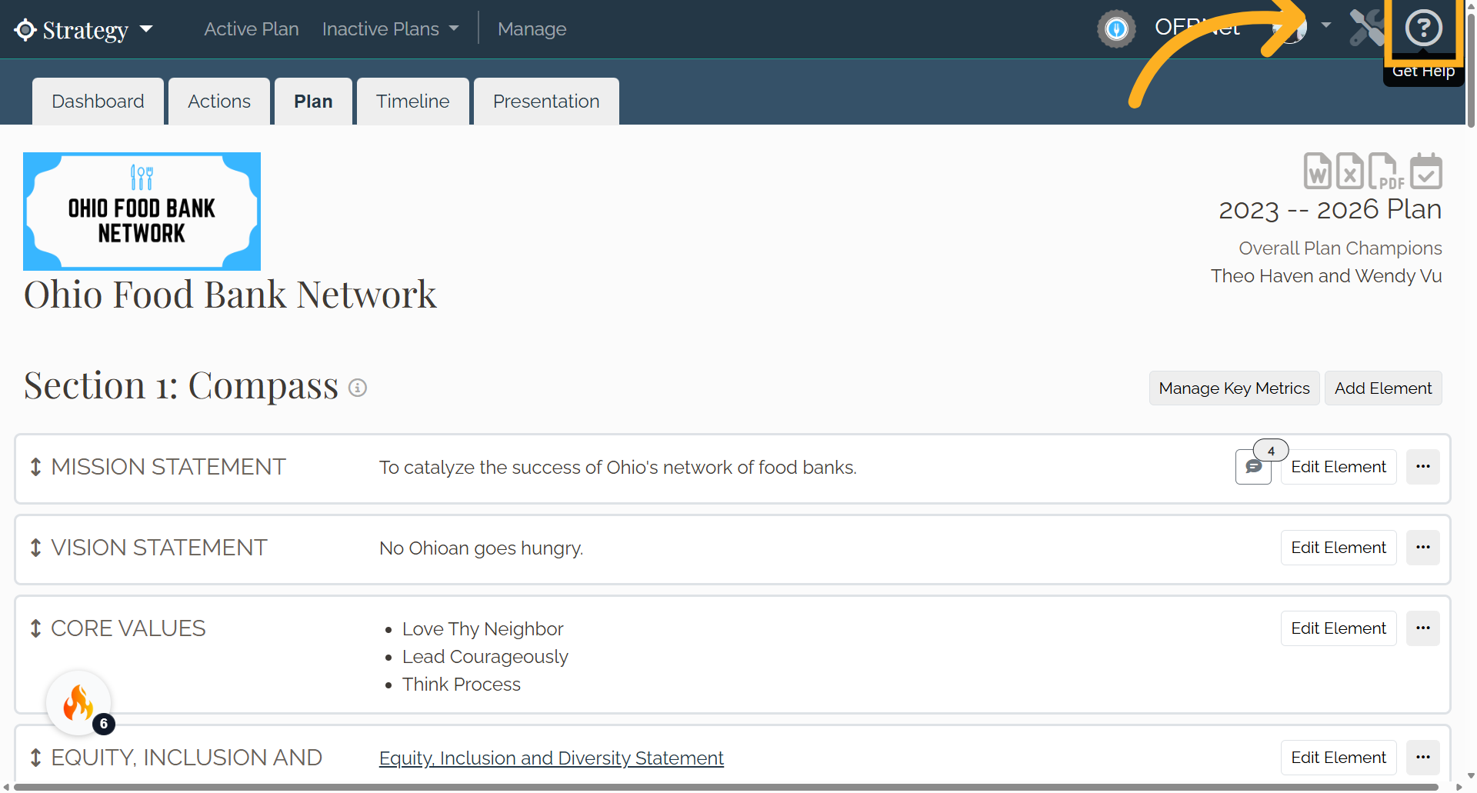
Task: Click the Ohio Food Bank Network heading
Action: (230, 295)
